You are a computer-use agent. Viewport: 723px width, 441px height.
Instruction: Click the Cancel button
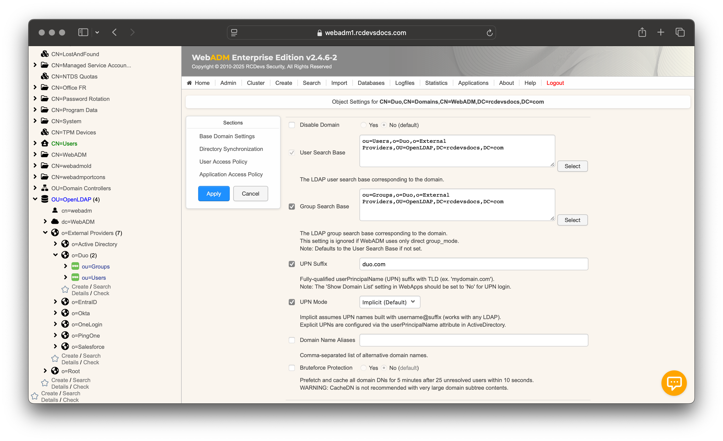coord(250,193)
